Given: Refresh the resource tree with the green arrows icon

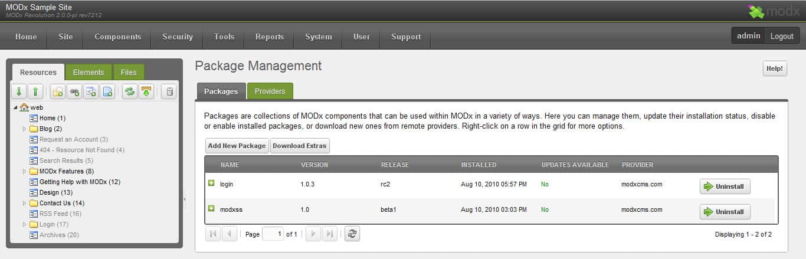Looking at the screenshot, I should [130, 91].
